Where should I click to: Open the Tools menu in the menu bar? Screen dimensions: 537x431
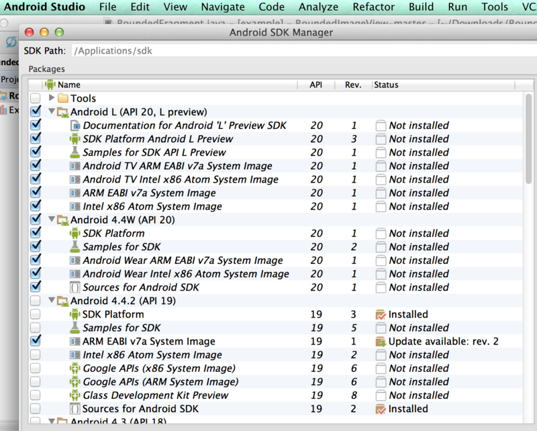click(494, 7)
